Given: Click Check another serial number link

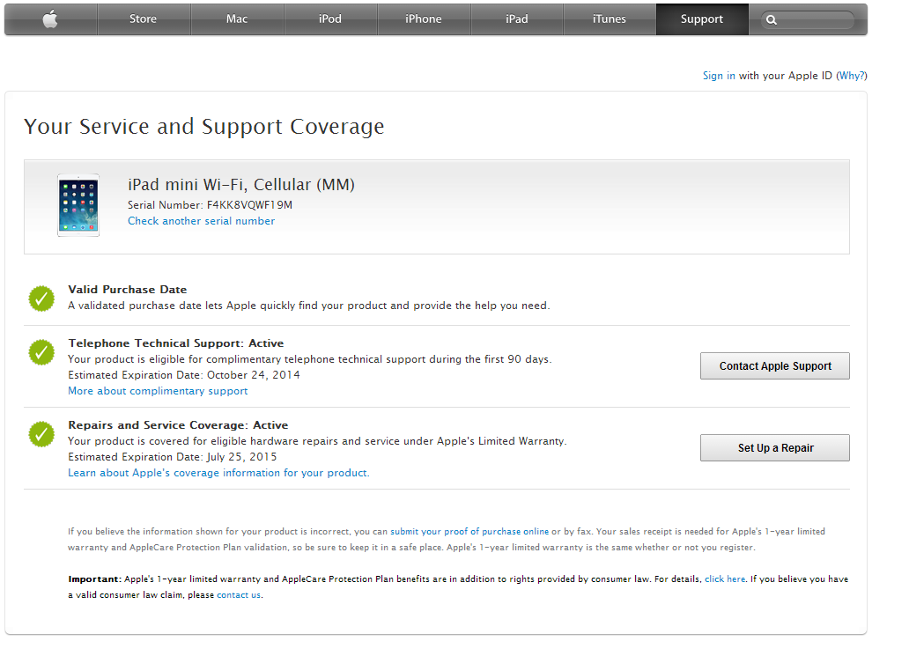Looking at the screenshot, I should pyautogui.click(x=201, y=221).
